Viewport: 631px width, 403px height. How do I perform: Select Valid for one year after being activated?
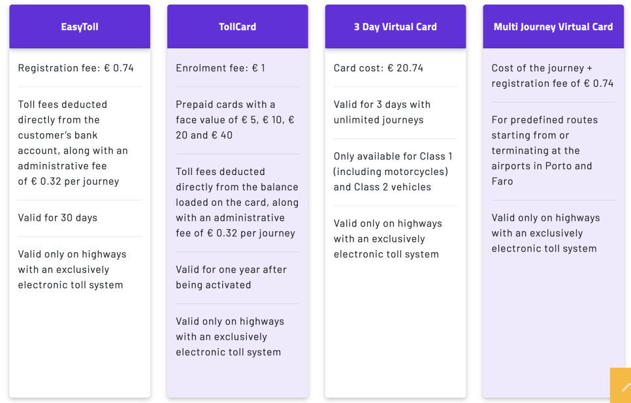(x=231, y=277)
